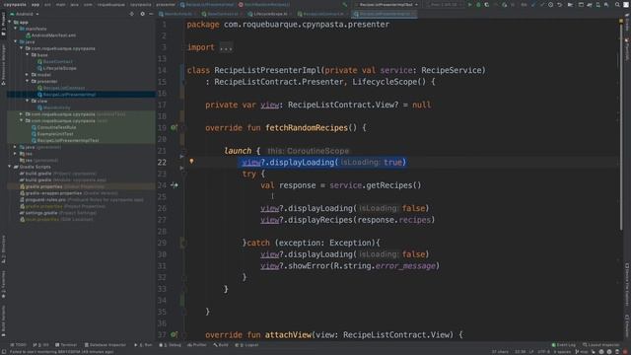Click the suspend call gutter icon on line 24
Image resolution: width=631 pixels, height=355 pixels.
pos(174,185)
